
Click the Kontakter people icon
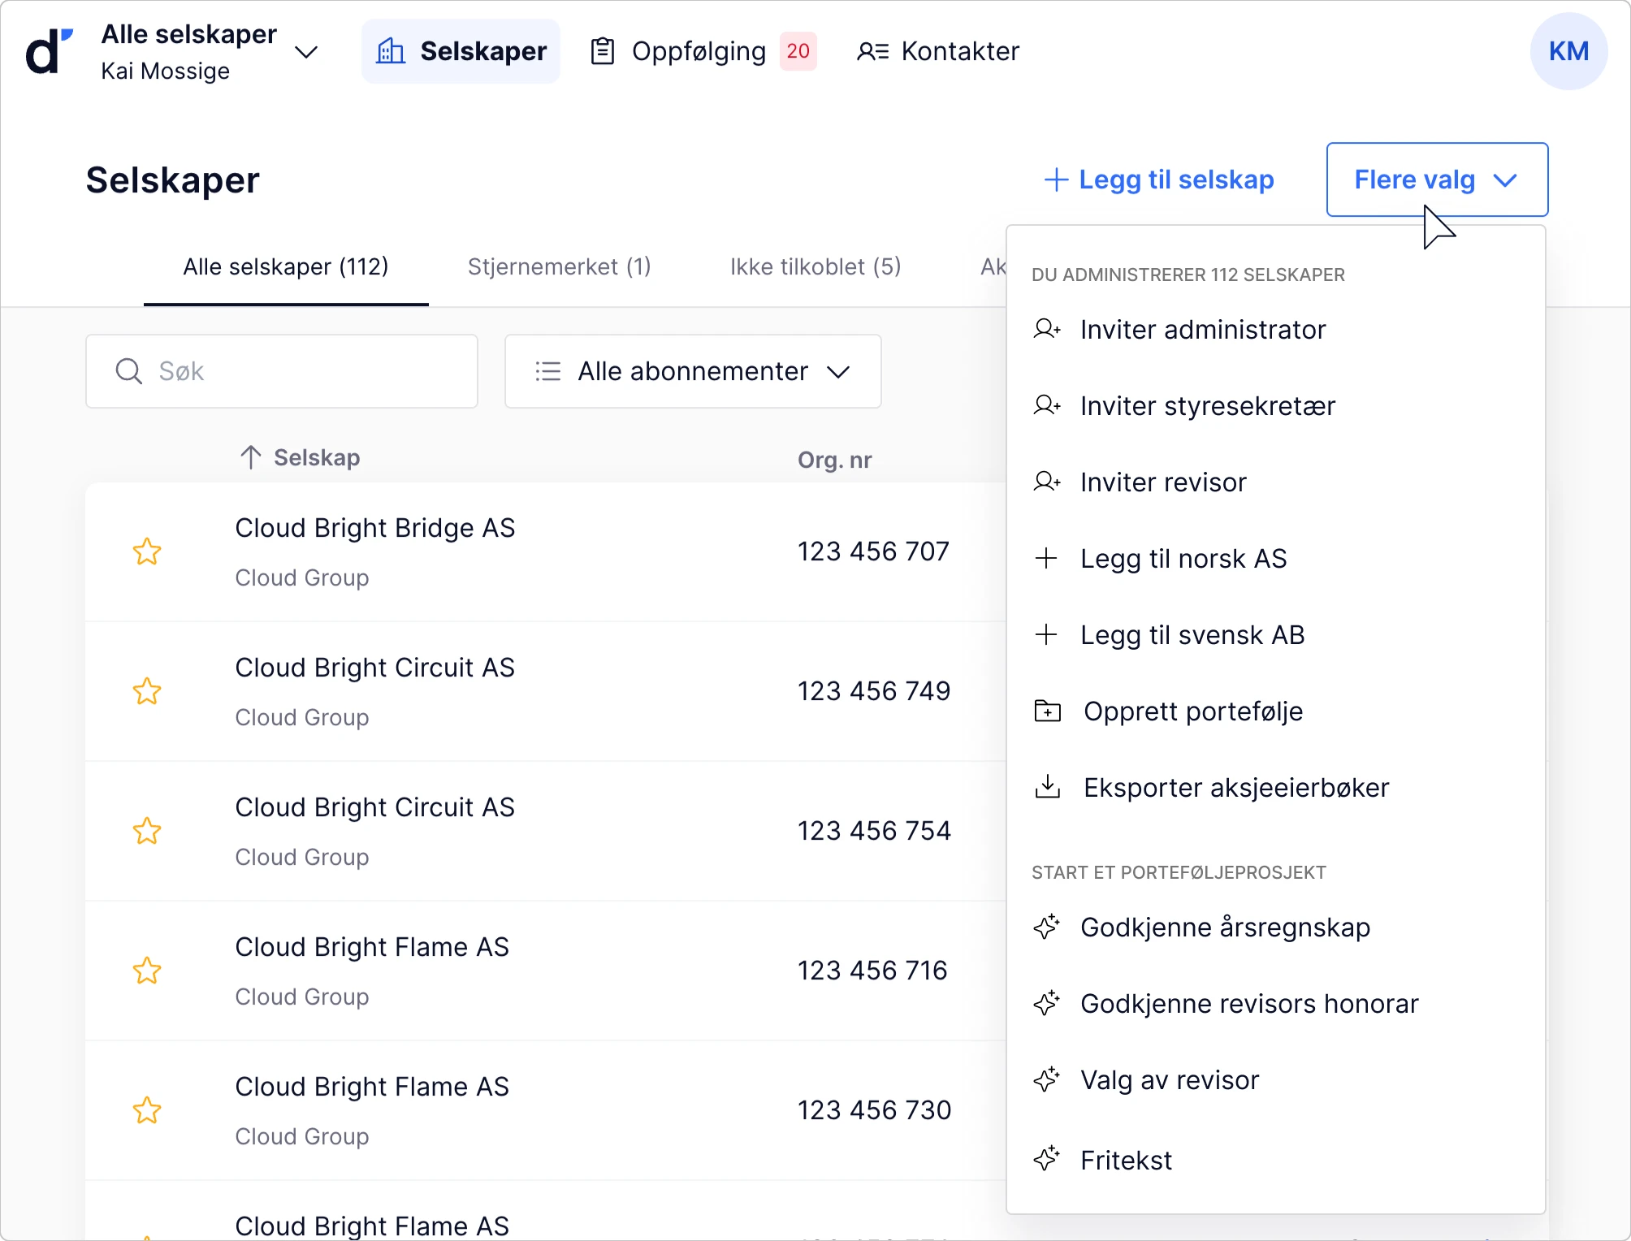point(873,51)
